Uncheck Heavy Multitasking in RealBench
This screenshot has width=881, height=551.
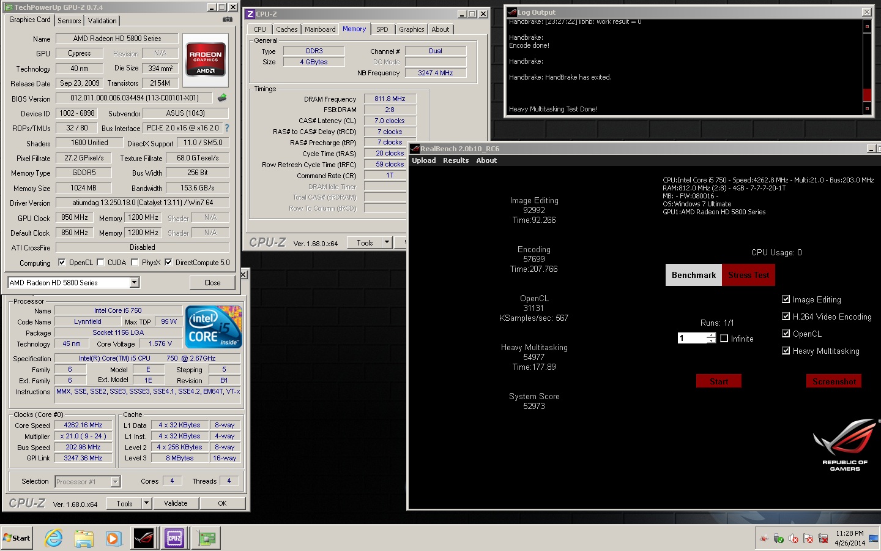click(x=786, y=351)
